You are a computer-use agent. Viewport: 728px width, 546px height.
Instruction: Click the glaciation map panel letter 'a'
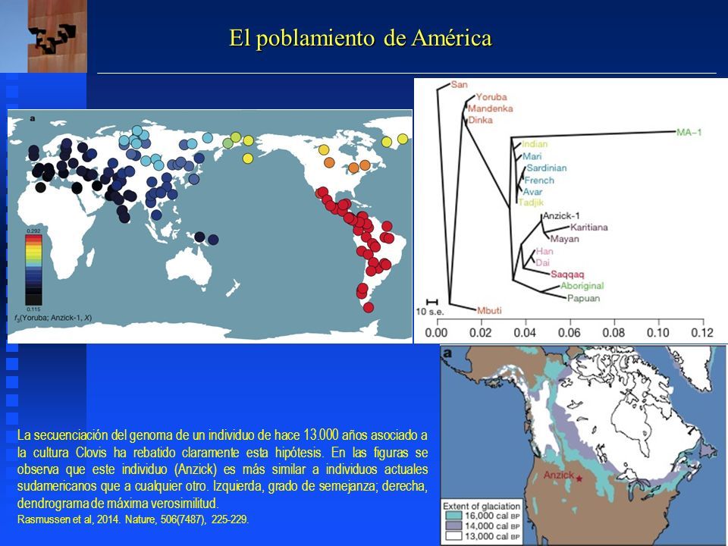448,353
